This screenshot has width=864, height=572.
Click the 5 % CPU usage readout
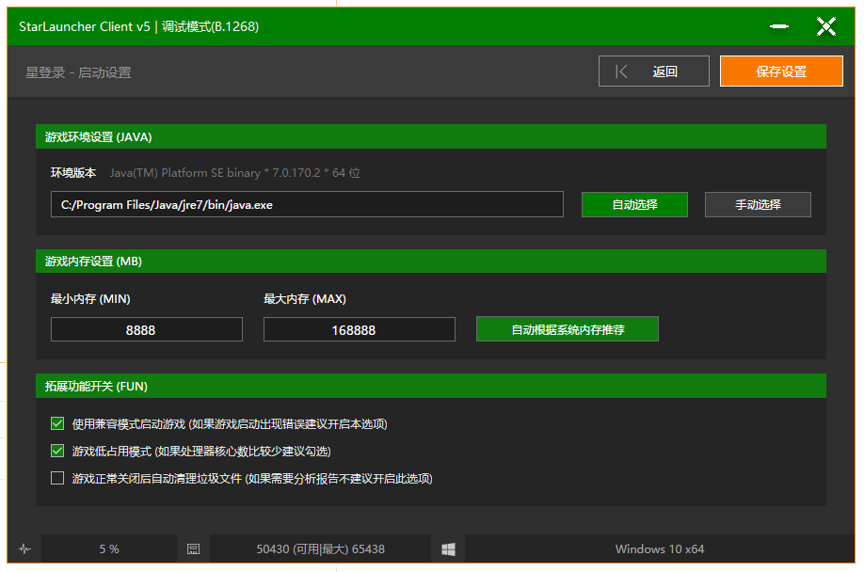tap(109, 548)
